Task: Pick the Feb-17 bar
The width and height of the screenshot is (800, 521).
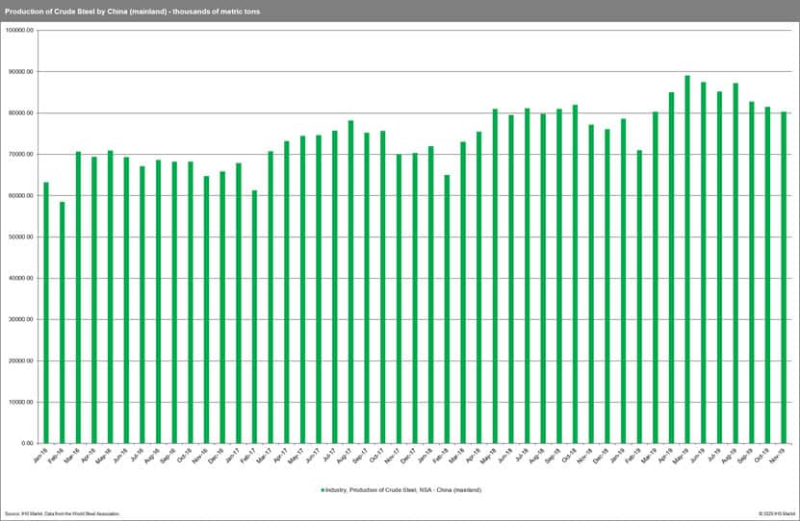Action: (254, 317)
